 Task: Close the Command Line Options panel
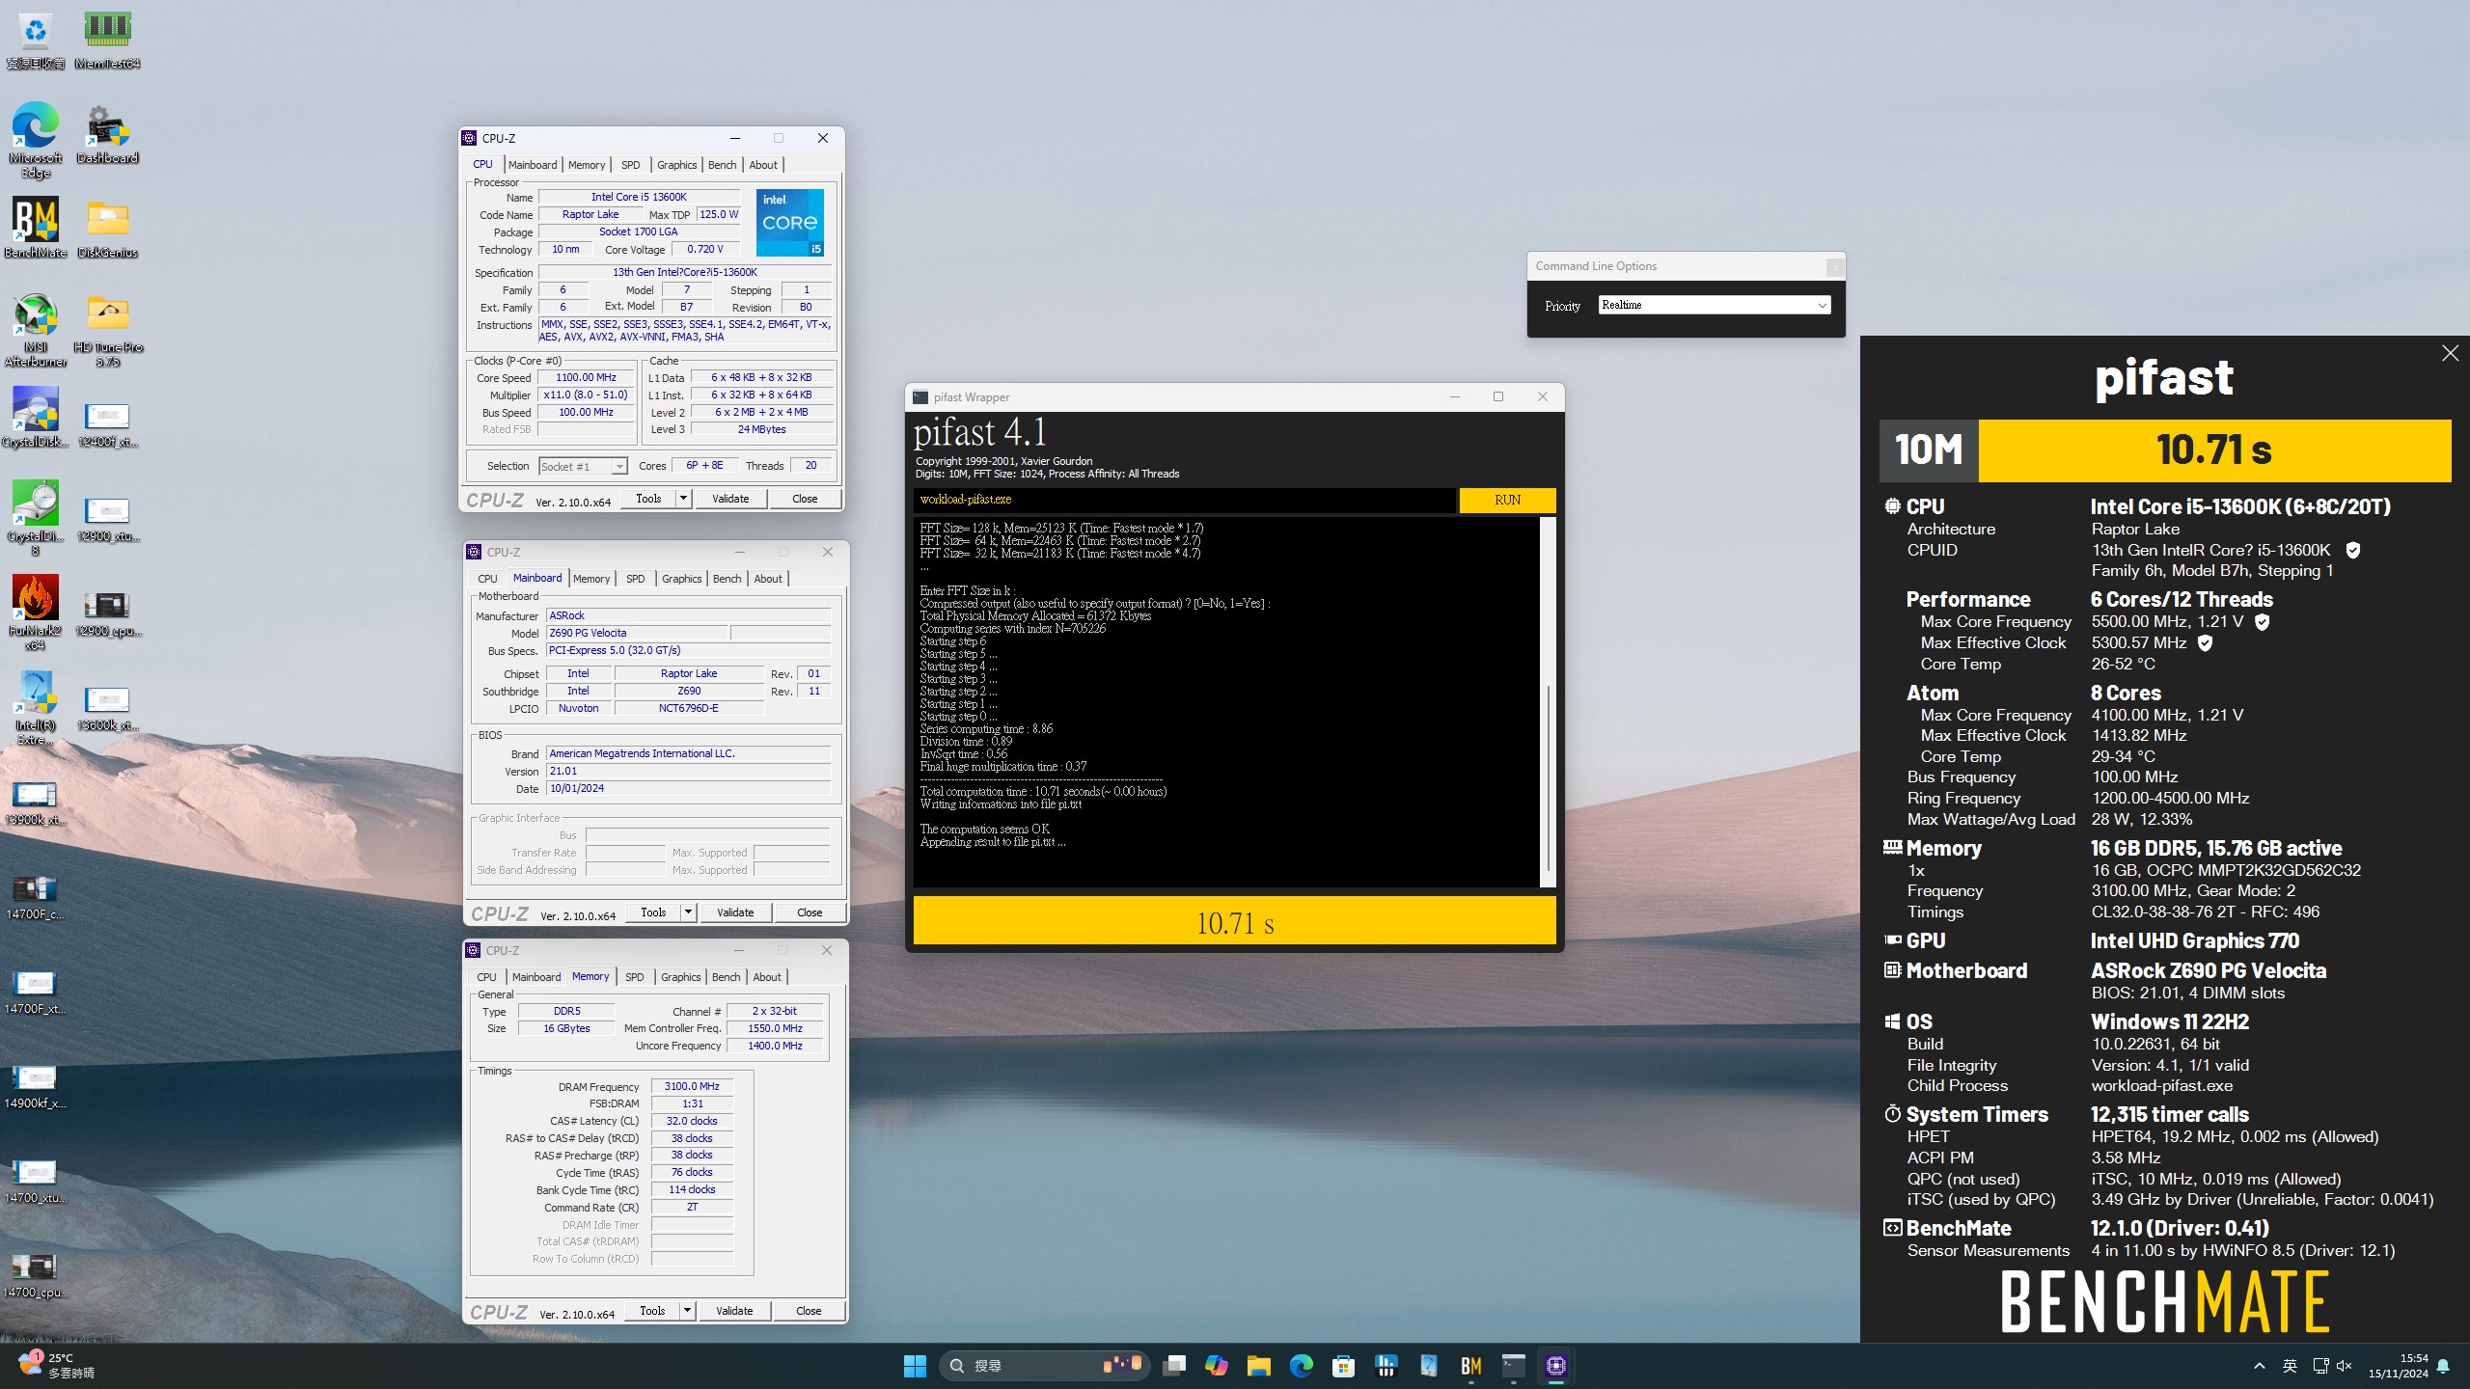1834,266
